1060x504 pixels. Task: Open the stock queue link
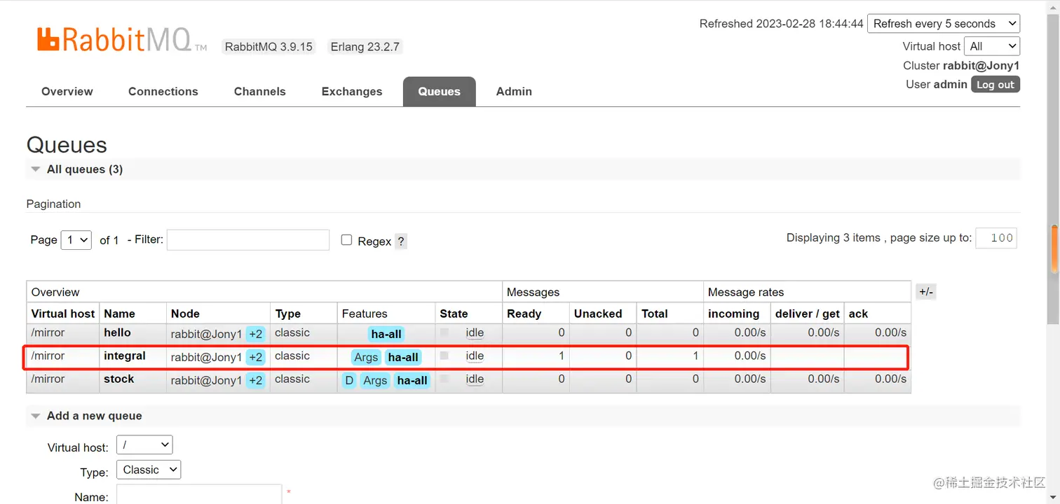pyautogui.click(x=119, y=379)
